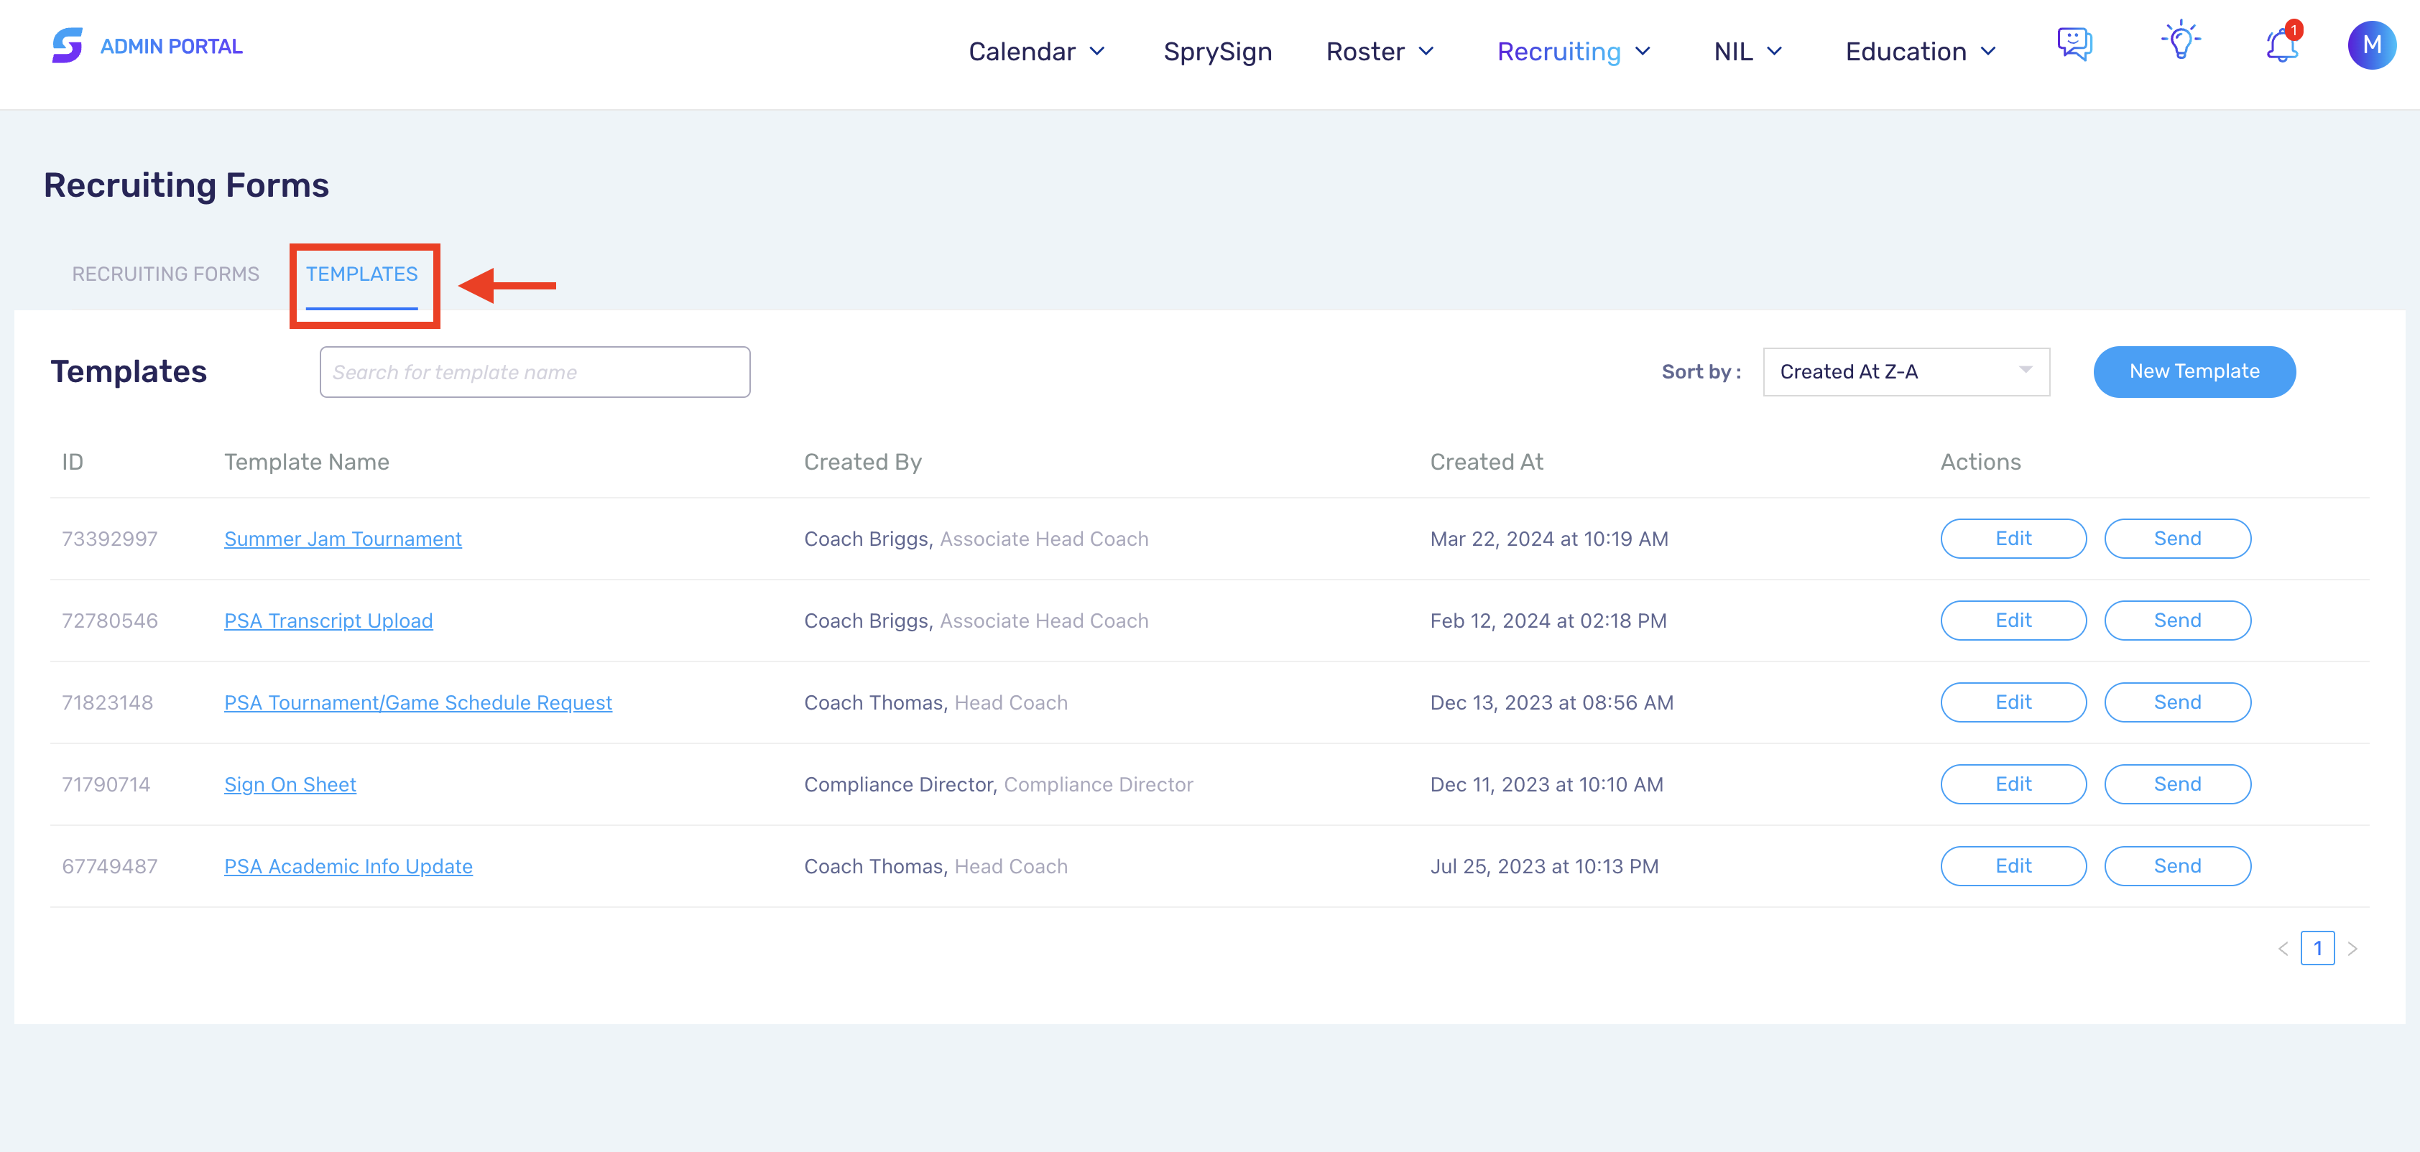Select the Templates tab

click(361, 273)
